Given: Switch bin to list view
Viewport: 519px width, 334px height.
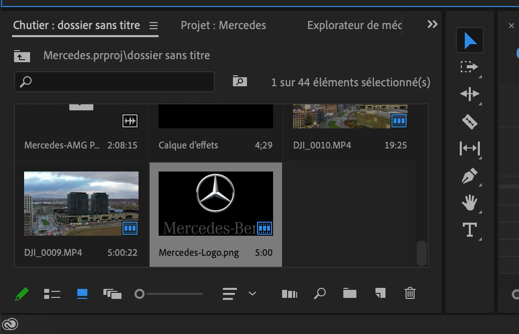Looking at the screenshot, I should pyautogui.click(x=52, y=294).
